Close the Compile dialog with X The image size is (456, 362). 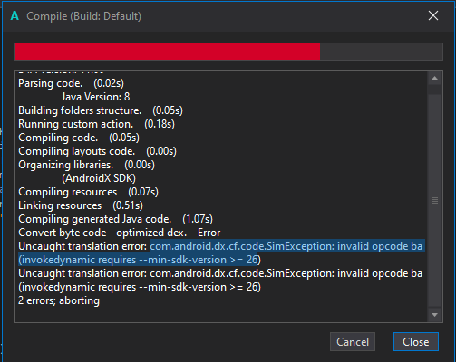(433, 15)
